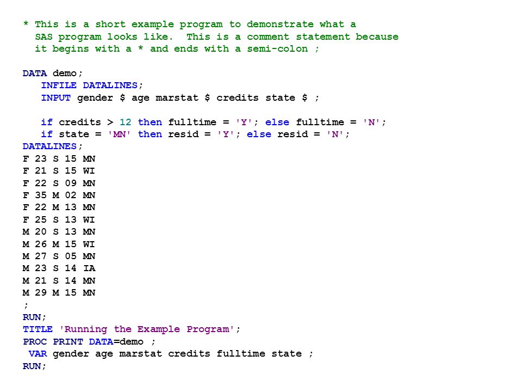Viewport: 522px width, 392px height.
Task: Click data line 'F 22 M 13 MN'
Action: [x=59, y=207]
